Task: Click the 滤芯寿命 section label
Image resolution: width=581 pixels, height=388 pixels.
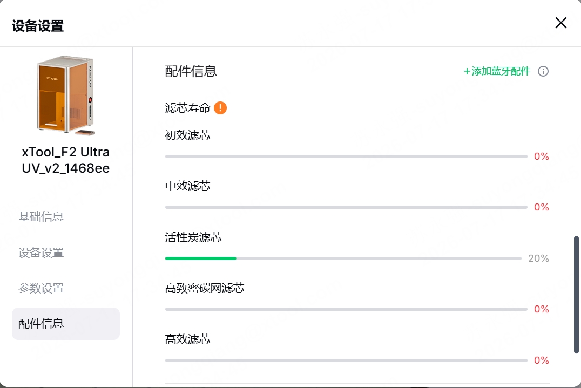Action: coord(187,108)
